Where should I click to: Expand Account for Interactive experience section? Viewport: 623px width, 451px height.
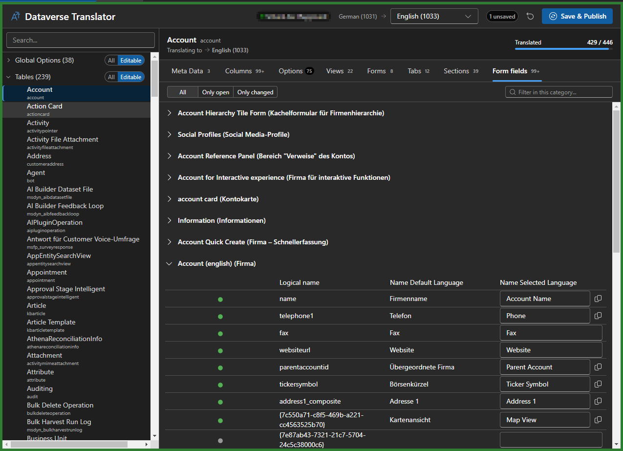coord(170,177)
